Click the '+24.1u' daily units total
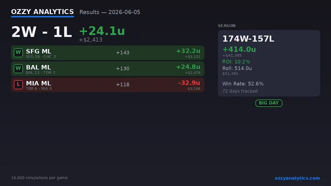 click(102, 31)
